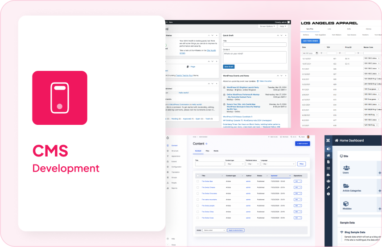Open Structure in the Drupal sidebar menu
Image resolution: width=382 pixels, height=247 pixels.
tap(174, 151)
